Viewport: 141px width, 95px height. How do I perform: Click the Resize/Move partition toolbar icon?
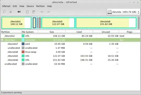[x=19, y=12]
